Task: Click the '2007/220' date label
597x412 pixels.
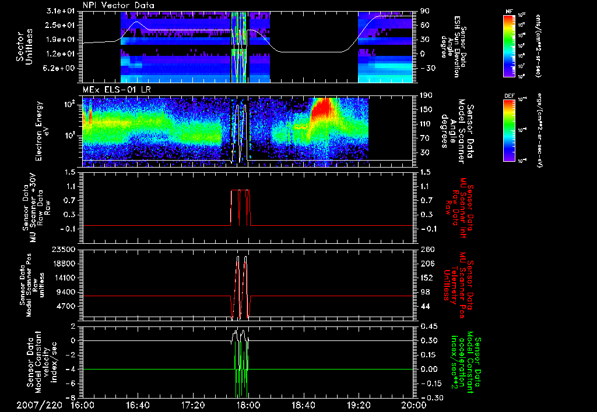Action: click(x=39, y=405)
